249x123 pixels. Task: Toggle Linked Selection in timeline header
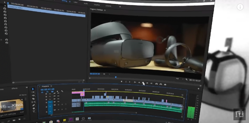pyautogui.click(x=52, y=92)
